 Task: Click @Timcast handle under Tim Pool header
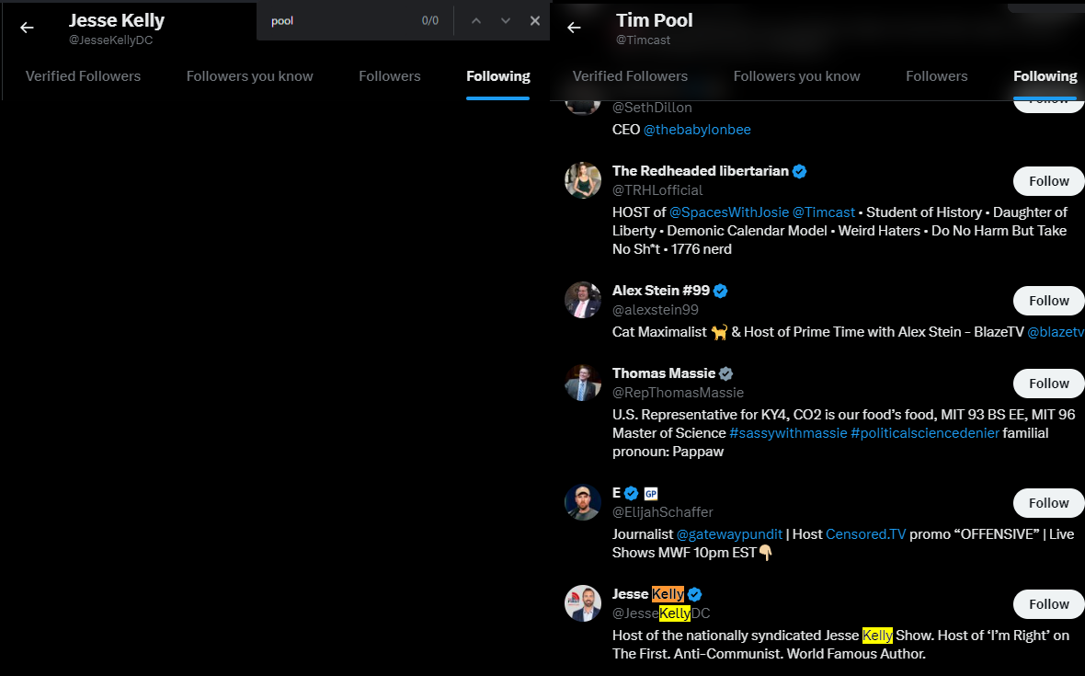tap(644, 40)
